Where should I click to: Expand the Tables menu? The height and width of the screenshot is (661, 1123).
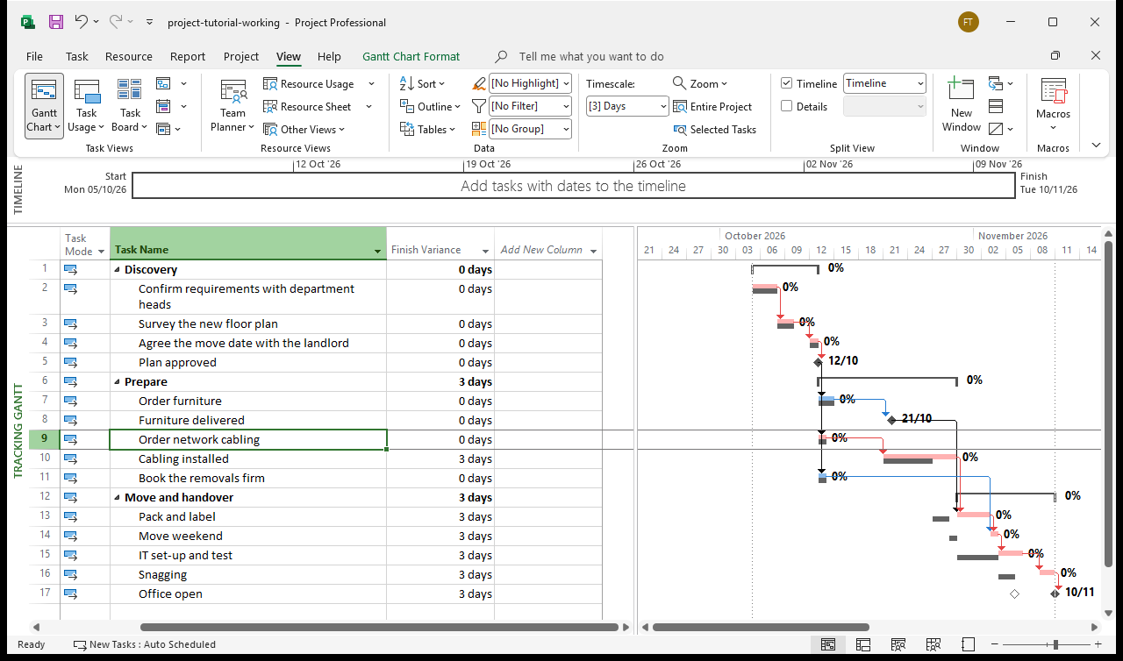(x=428, y=129)
